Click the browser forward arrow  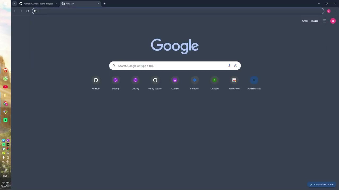(21, 11)
